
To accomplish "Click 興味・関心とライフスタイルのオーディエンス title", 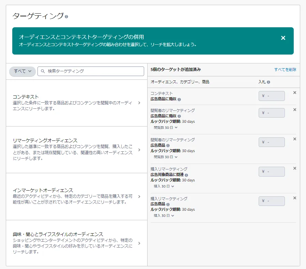I will pyautogui.click(x=58, y=234).
